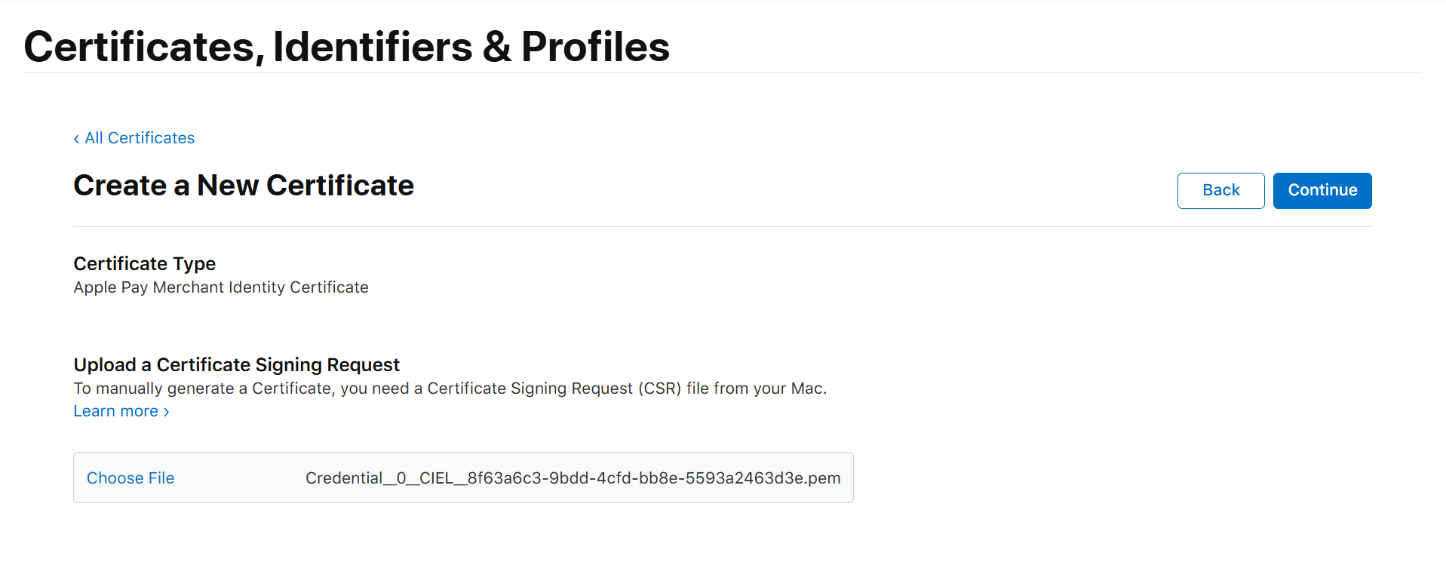Click the word Identifiers in the page title
This screenshot has height=562, width=1446.
coord(373,47)
